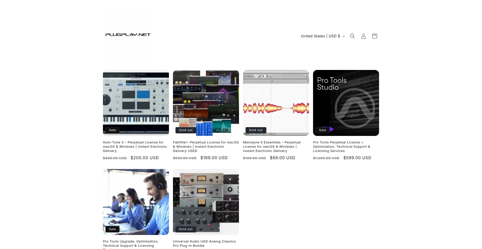The height and width of the screenshot is (249, 482).
Task: Open Melodyne 5 Essentials title link
Action: click(272, 147)
